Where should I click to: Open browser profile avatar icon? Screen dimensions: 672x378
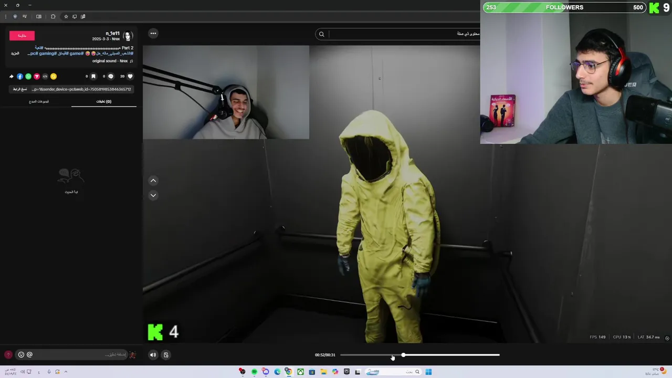pos(15,17)
